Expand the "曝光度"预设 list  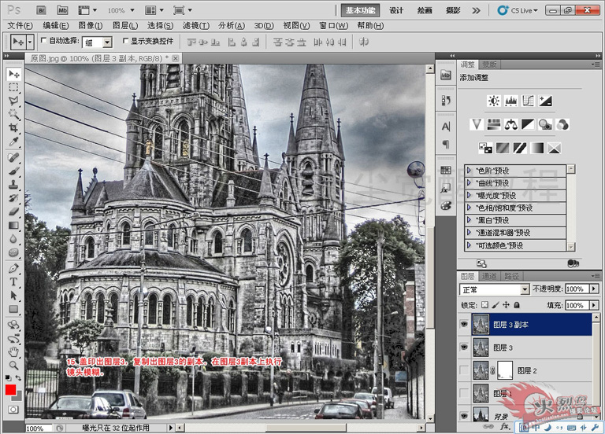469,195
